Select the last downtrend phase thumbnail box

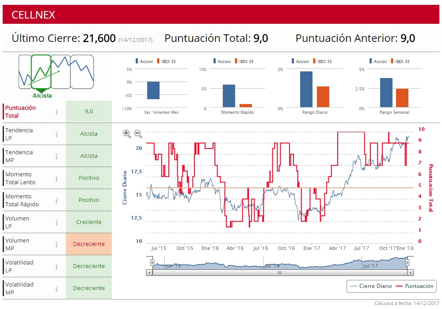(x=82, y=72)
